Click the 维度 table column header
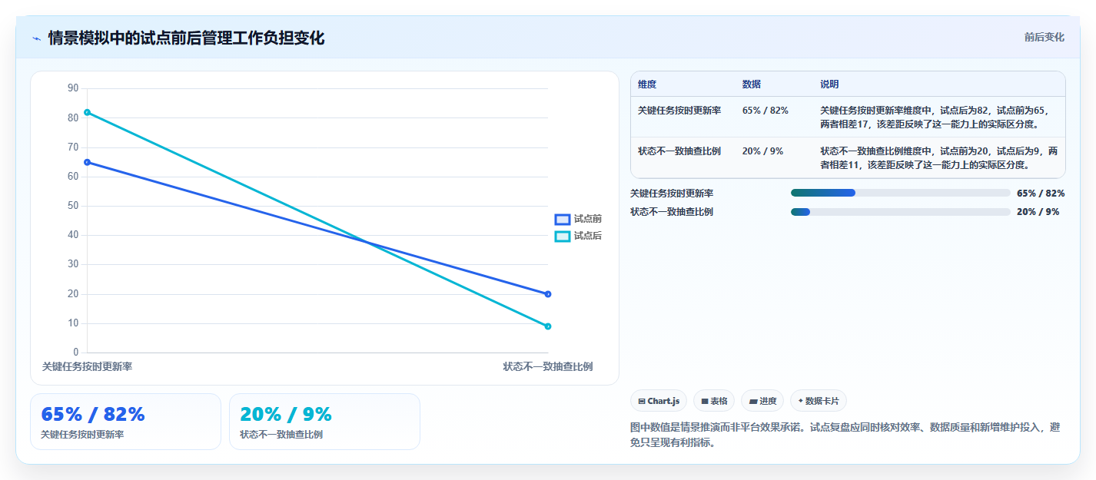Screen dimensions: 1096x480 (x=647, y=84)
